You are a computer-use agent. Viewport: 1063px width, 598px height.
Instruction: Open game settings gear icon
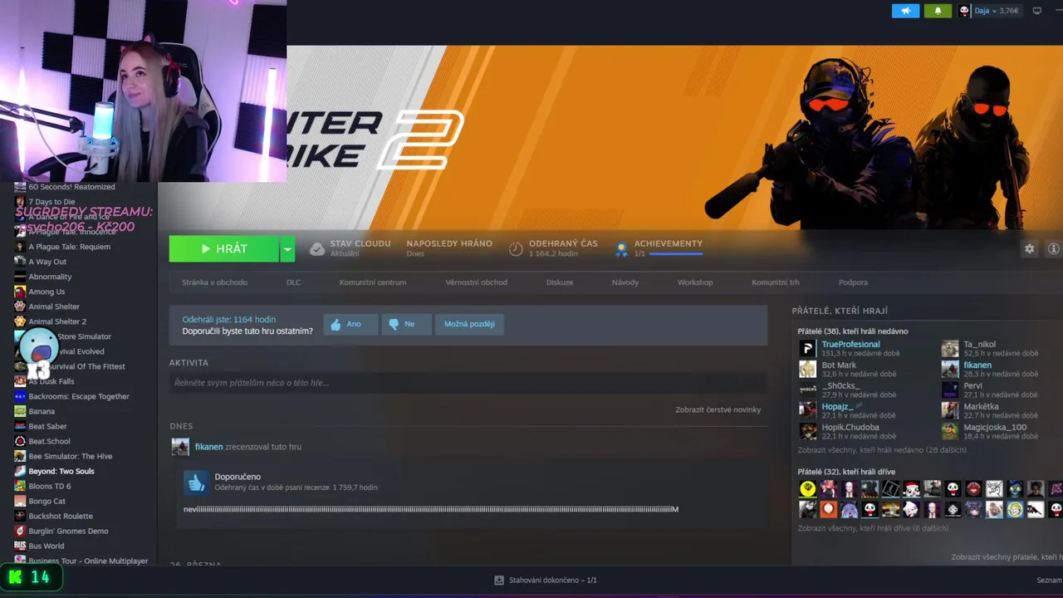tap(1030, 249)
